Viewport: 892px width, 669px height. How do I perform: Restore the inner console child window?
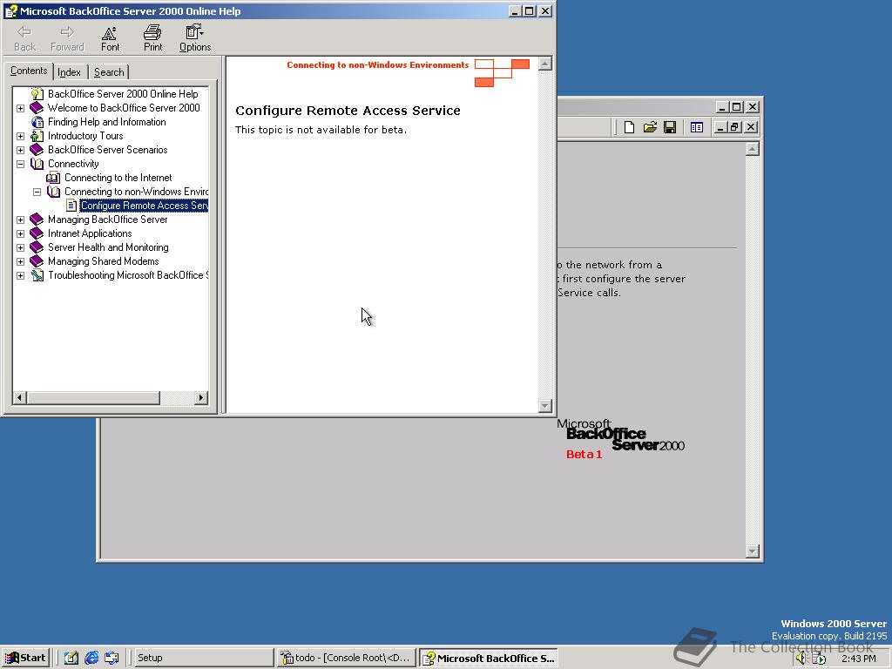point(734,127)
